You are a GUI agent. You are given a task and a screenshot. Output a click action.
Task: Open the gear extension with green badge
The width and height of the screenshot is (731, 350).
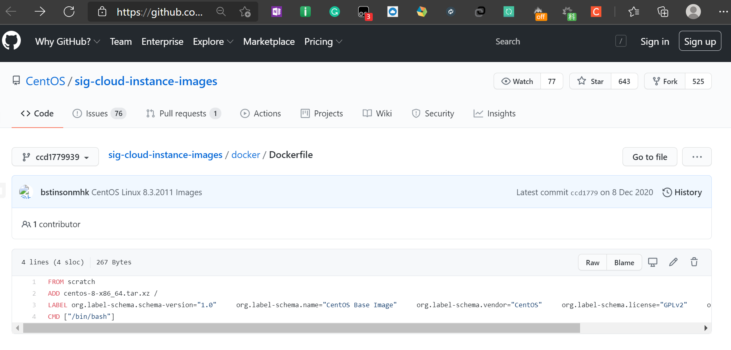point(569,13)
